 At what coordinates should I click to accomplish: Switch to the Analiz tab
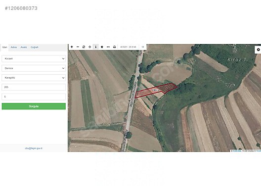click(x=24, y=48)
